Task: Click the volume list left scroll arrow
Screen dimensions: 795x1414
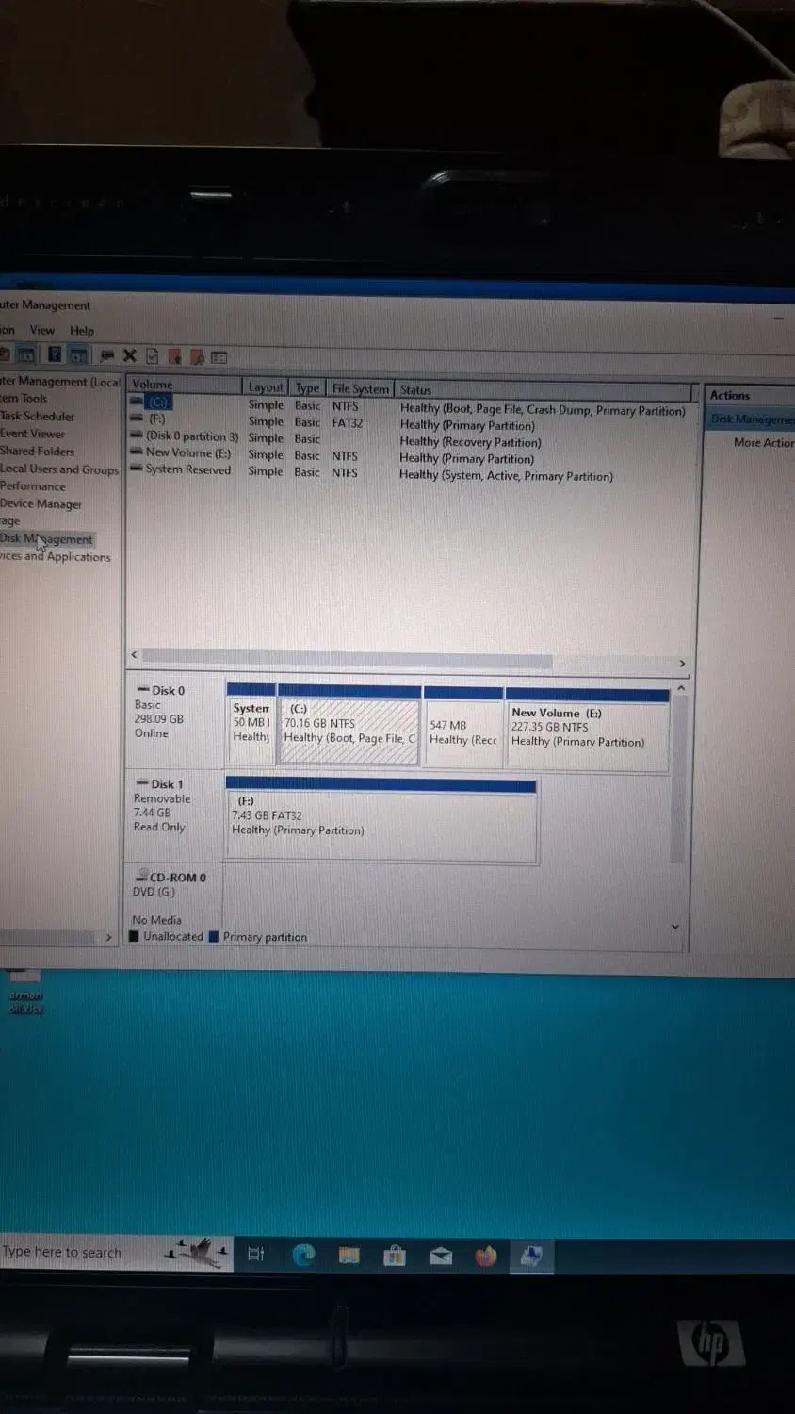Action: pos(134,654)
